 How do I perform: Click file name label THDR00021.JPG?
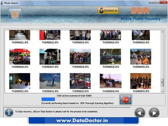coord(20,42)
